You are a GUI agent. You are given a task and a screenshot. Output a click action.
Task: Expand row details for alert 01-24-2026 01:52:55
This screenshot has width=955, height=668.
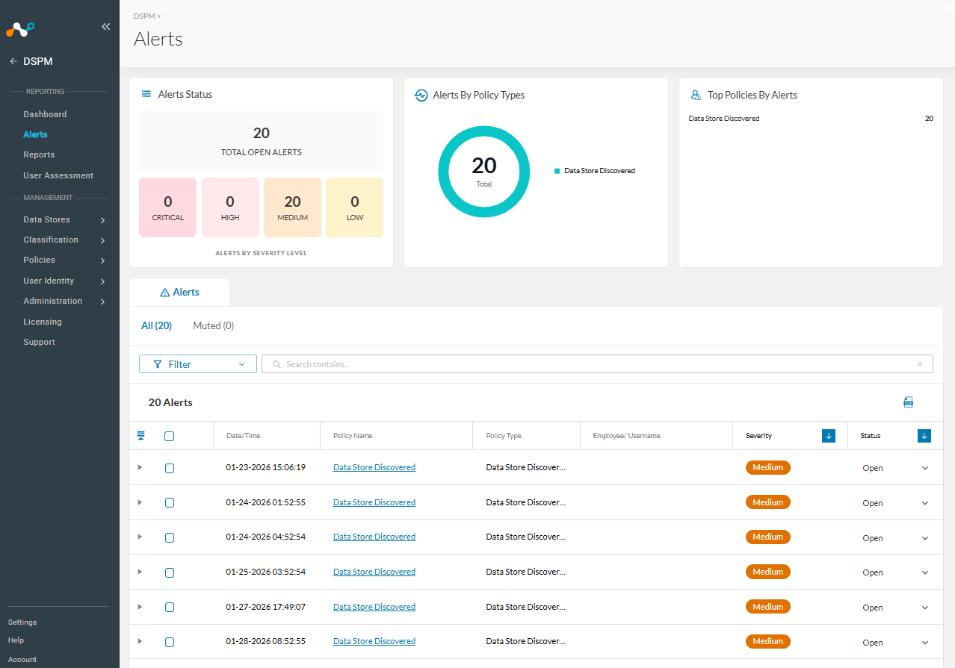coord(140,502)
